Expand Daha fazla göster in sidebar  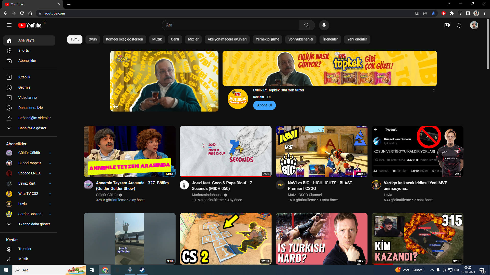(32, 128)
